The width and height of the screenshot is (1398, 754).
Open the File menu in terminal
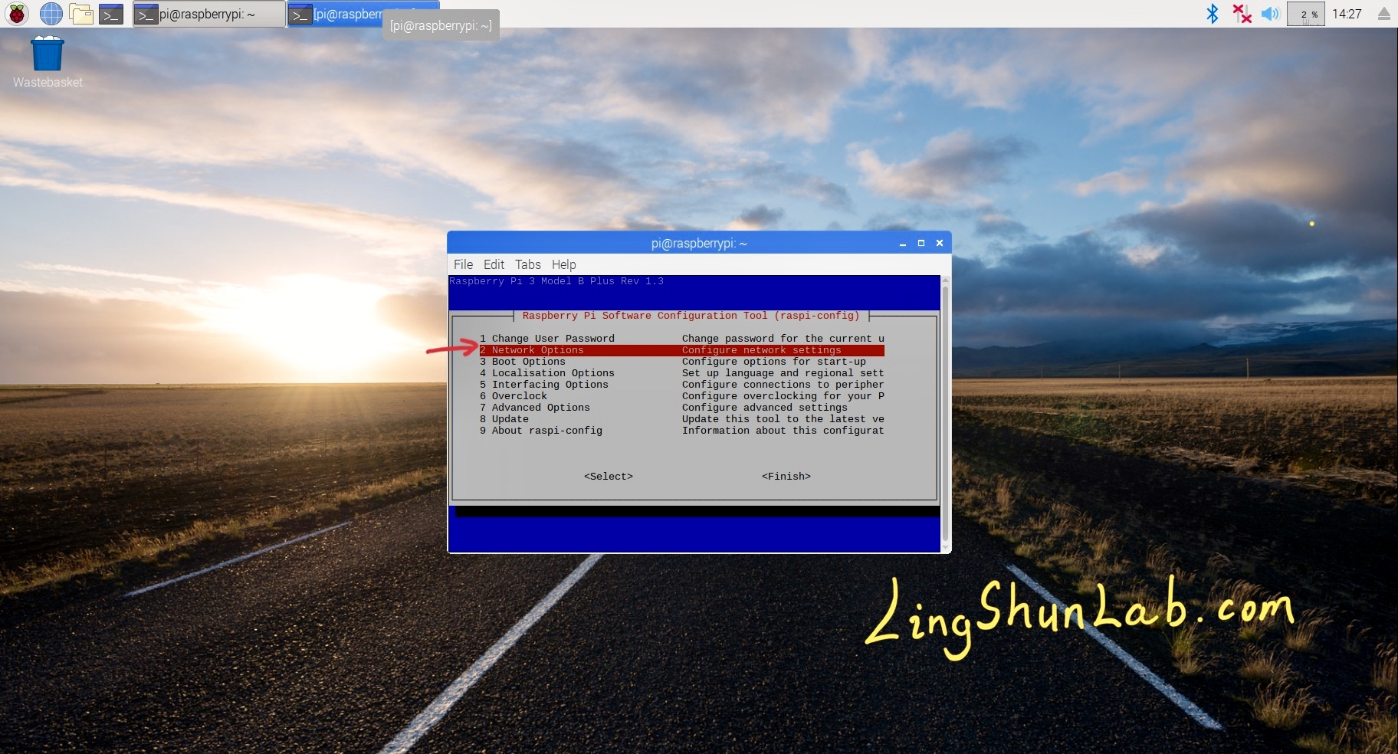pos(463,264)
